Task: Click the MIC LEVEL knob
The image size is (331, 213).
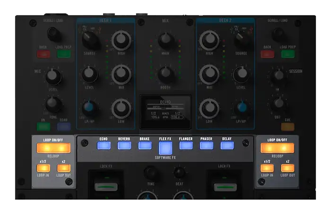Action: click(53, 77)
